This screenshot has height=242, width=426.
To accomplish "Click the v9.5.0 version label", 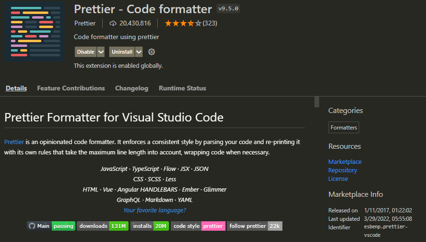I will tap(228, 8).
